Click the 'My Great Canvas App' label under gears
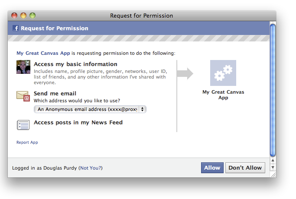 223,95
